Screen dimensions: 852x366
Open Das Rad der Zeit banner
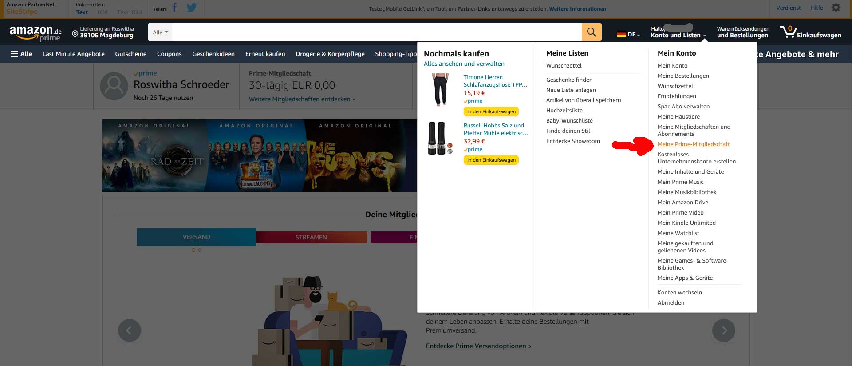click(x=154, y=155)
